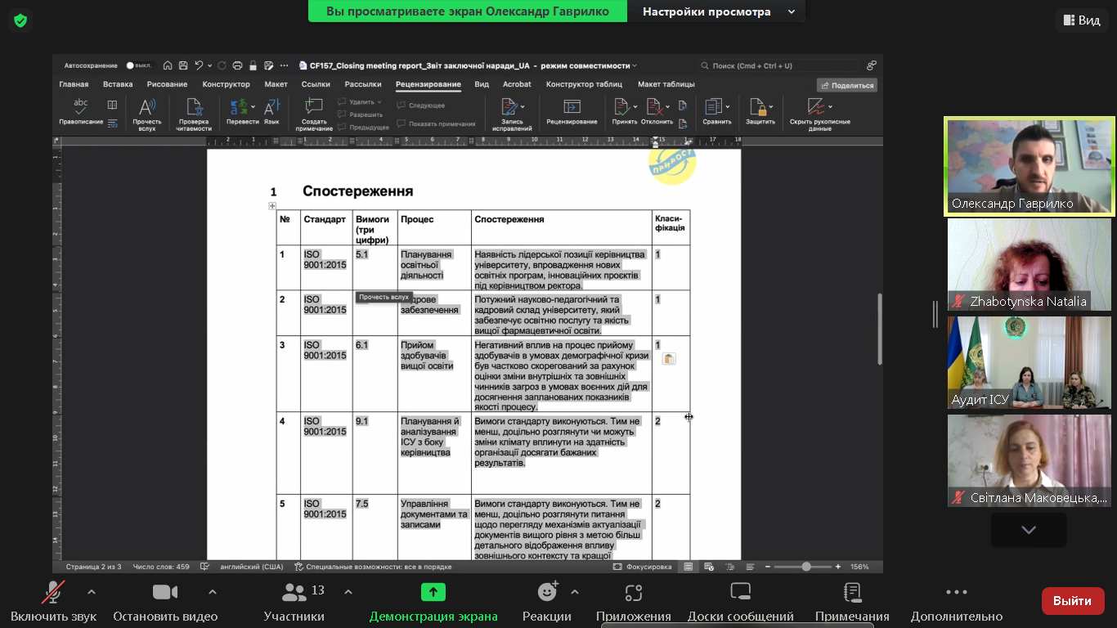Click the Язык language icon
The width and height of the screenshot is (1117, 628).
pyautogui.click(x=271, y=107)
